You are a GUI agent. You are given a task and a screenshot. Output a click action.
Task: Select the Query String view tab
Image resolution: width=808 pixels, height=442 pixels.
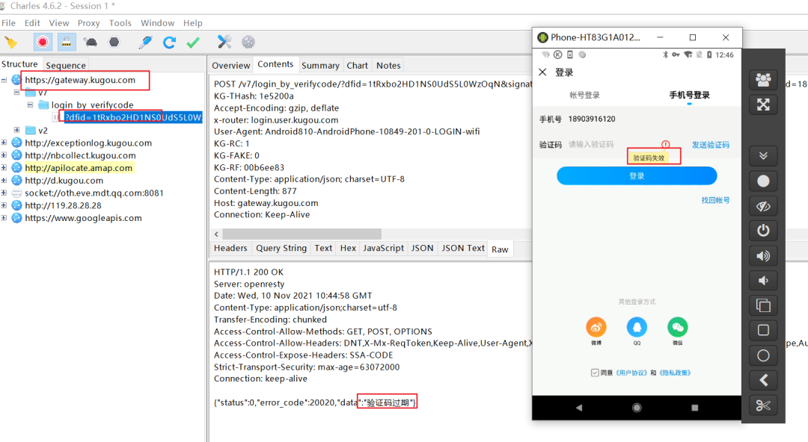pyautogui.click(x=281, y=248)
